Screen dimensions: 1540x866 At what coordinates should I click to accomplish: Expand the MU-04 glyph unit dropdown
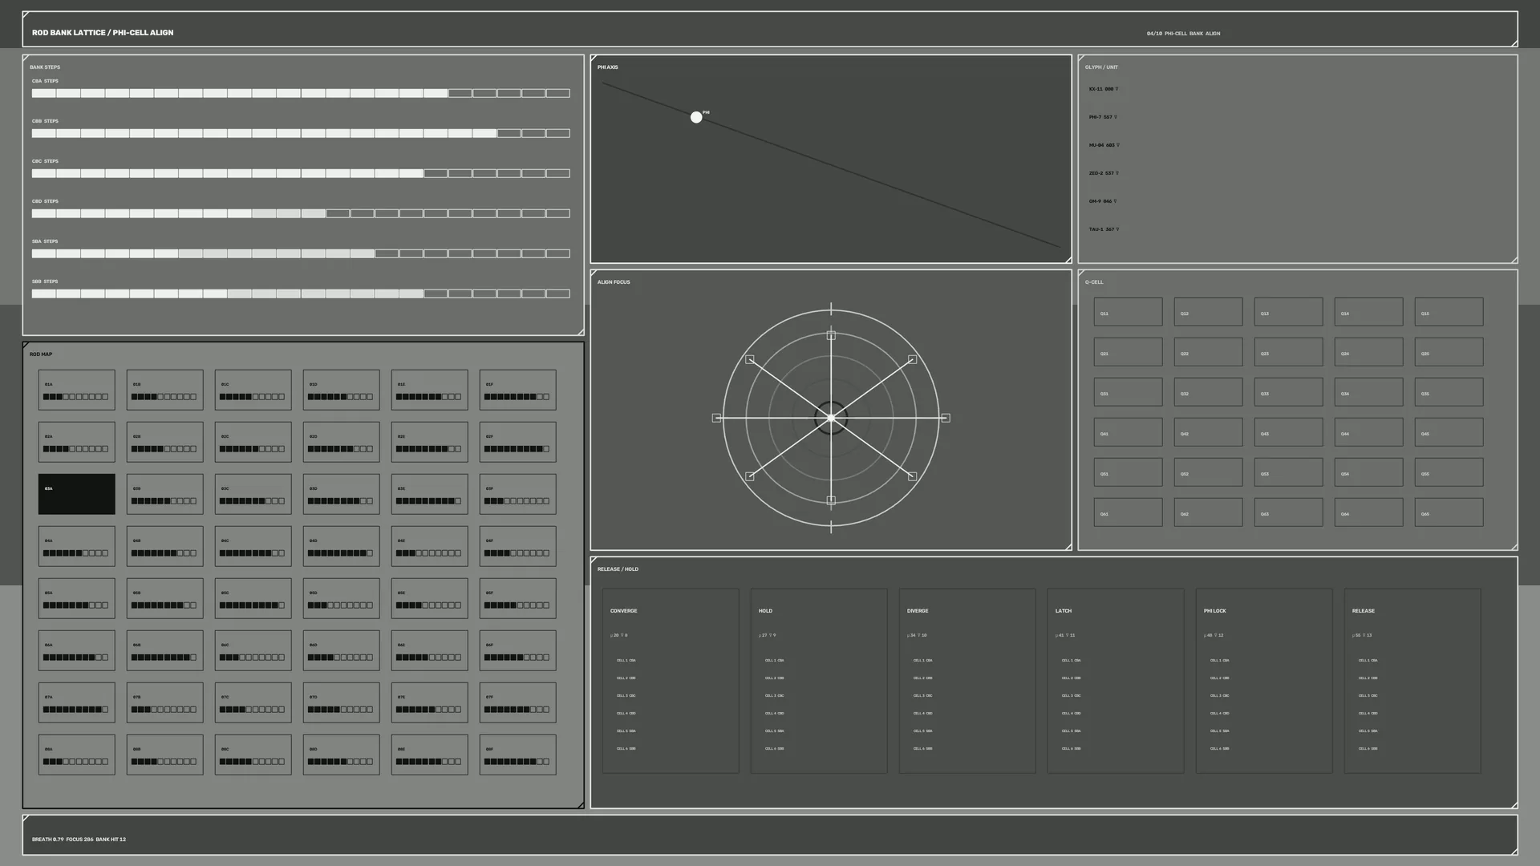[x=1104, y=145]
